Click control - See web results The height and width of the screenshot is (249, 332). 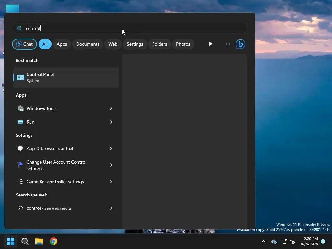point(66,208)
